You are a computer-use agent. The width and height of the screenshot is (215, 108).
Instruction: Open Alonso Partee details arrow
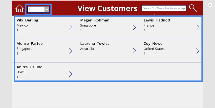pos(71,51)
